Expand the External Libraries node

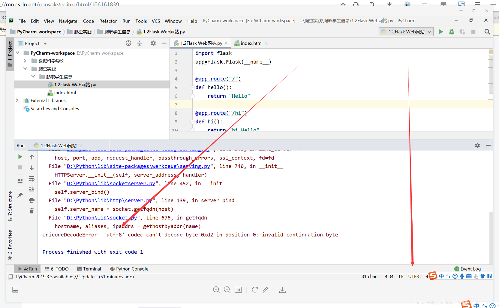tap(17, 100)
